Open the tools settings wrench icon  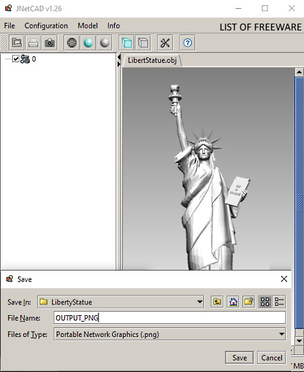pyautogui.click(x=165, y=43)
